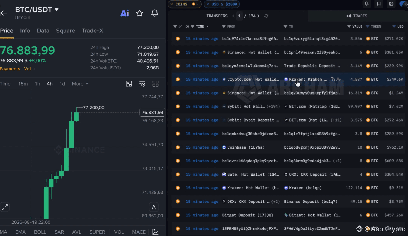Select the 4h chart interval

tap(50, 84)
